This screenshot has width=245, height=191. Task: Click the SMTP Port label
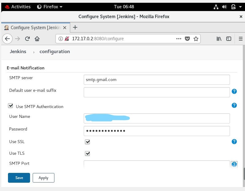pyautogui.click(x=19, y=163)
